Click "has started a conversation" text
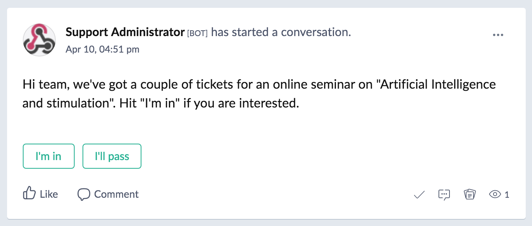This screenshot has height=226, width=532. pos(281,32)
